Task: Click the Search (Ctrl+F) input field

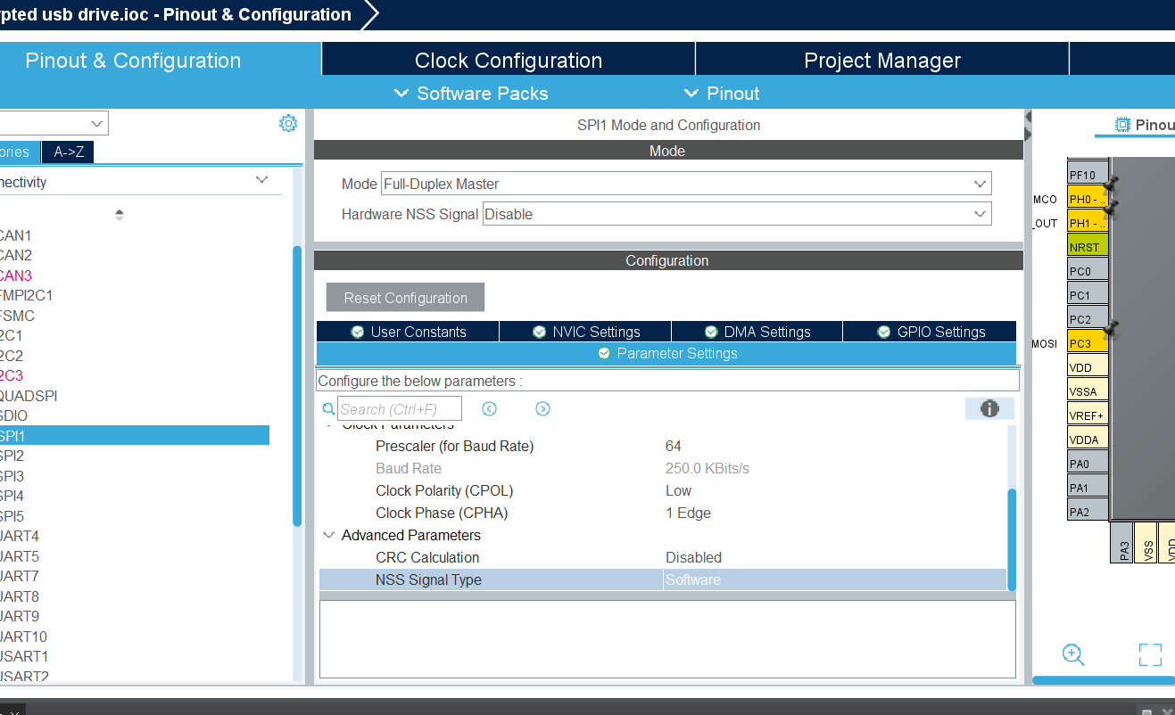Action: point(400,409)
